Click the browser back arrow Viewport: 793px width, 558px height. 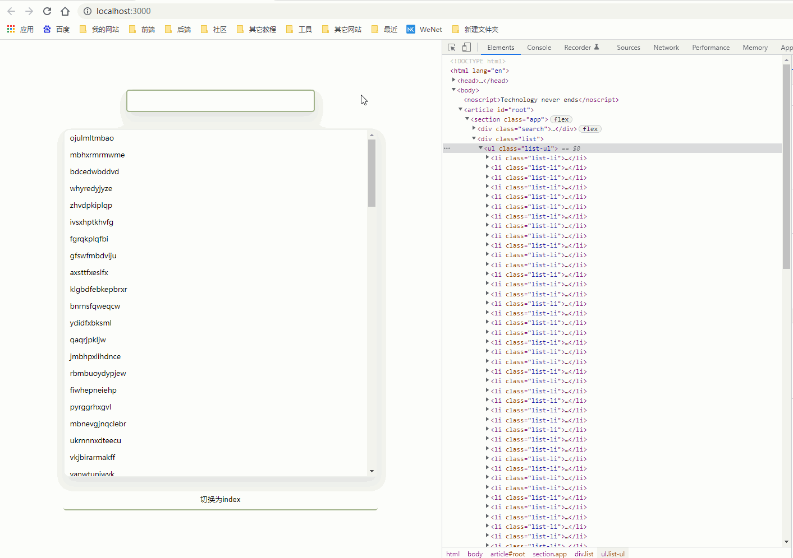[x=11, y=11]
